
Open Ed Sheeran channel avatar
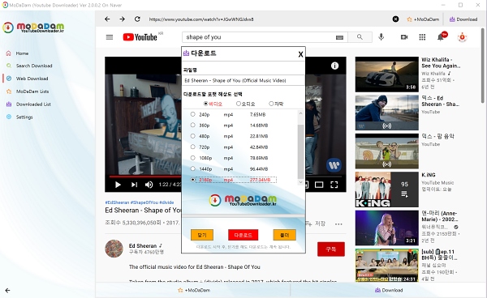click(x=114, y=249)
